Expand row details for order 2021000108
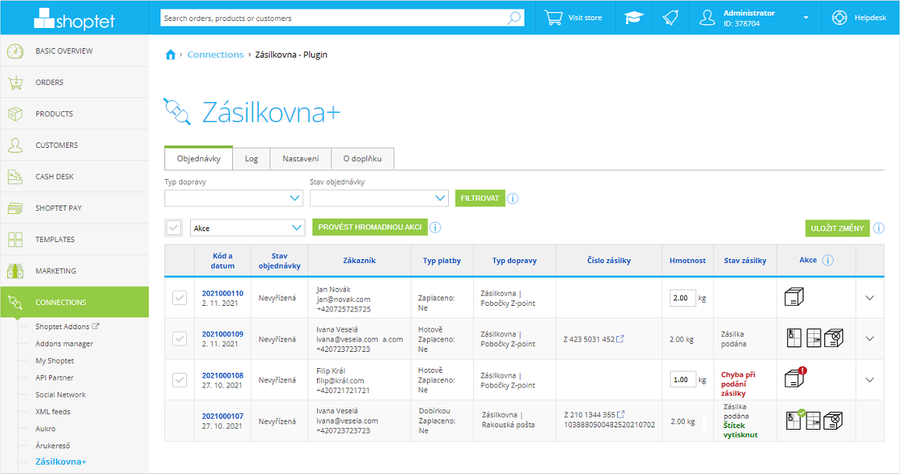Screen dimensions: 900x474 pos(870,380)
